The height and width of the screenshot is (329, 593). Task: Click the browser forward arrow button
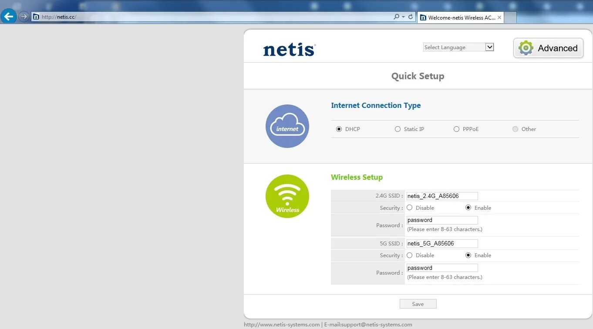coord(24,17)
